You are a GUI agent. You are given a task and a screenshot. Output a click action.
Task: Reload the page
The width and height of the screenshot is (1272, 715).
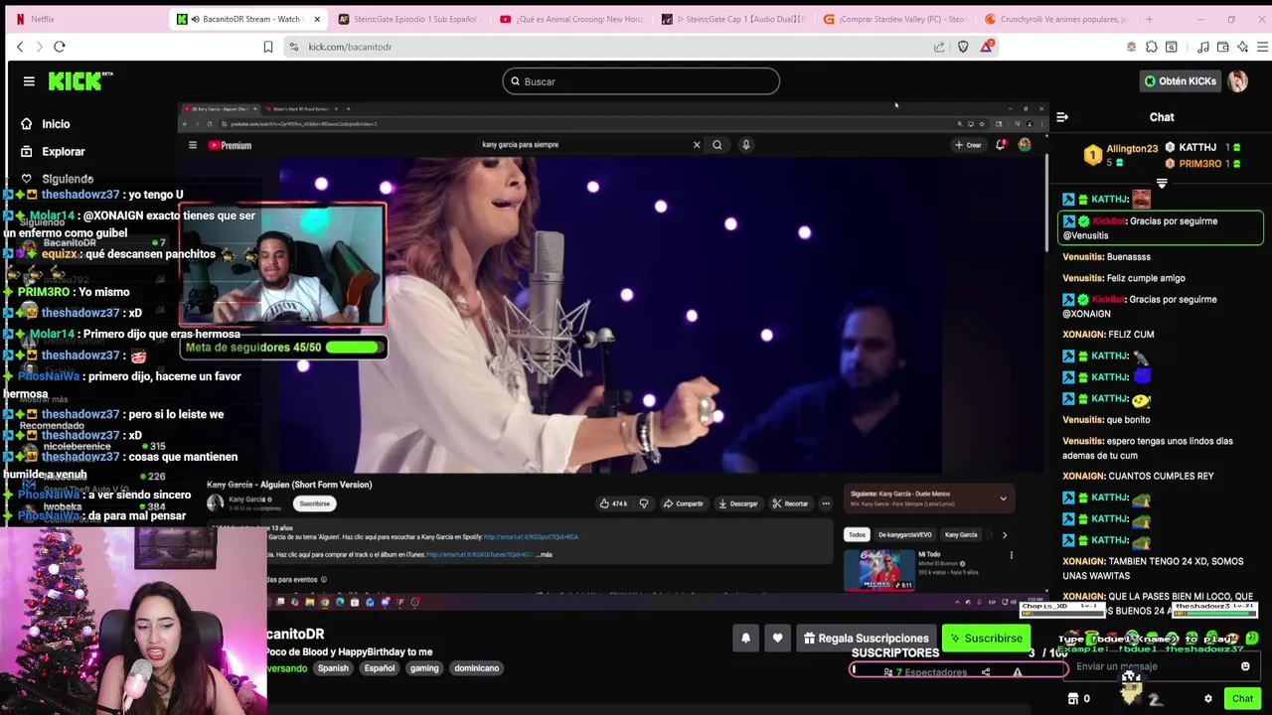tap(60, 47)
